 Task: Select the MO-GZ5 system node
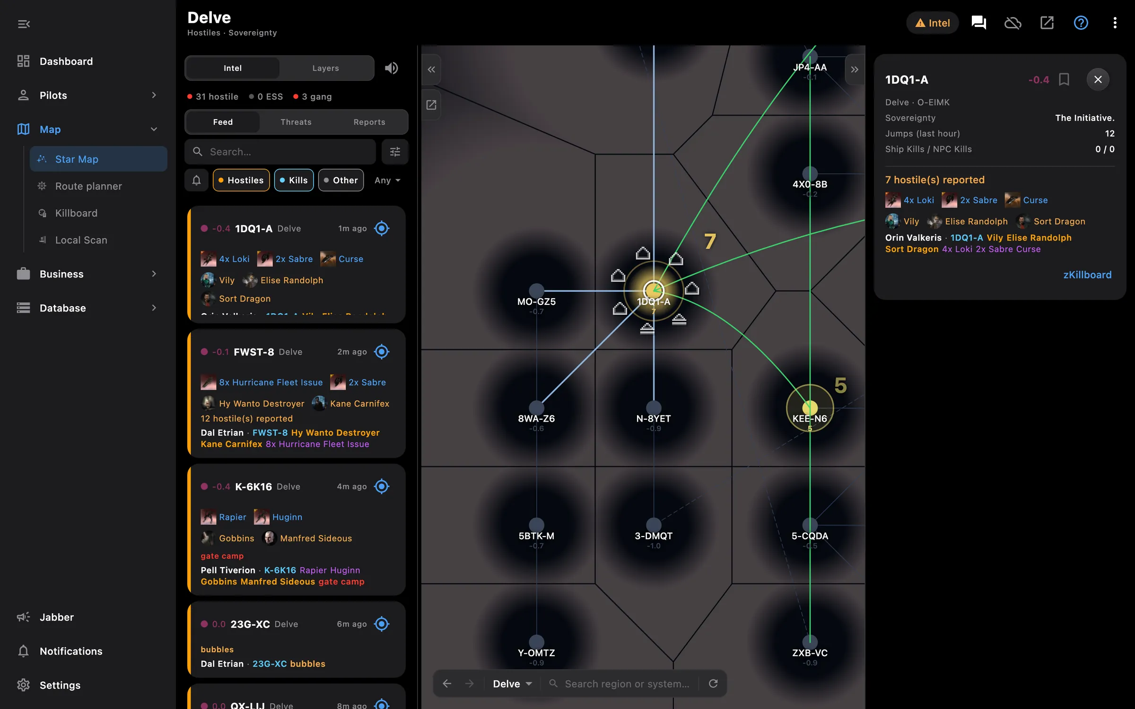pos(536,291)
